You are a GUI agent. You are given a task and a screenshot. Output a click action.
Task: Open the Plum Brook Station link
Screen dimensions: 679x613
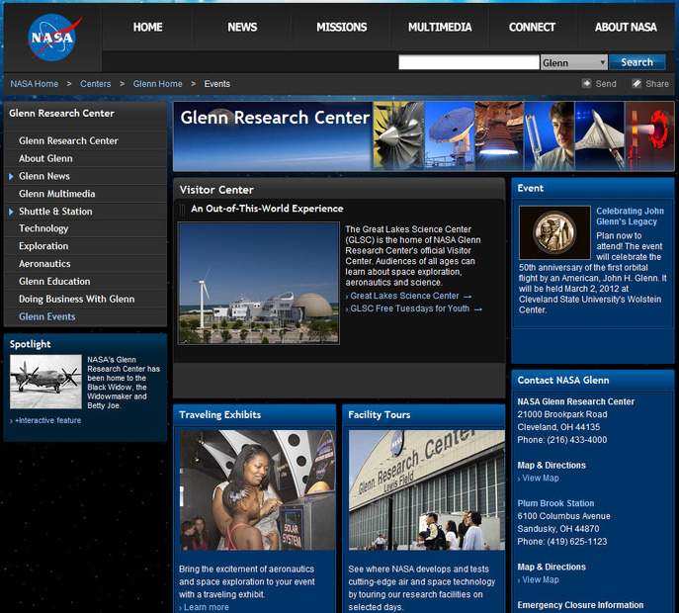[555, 503]
